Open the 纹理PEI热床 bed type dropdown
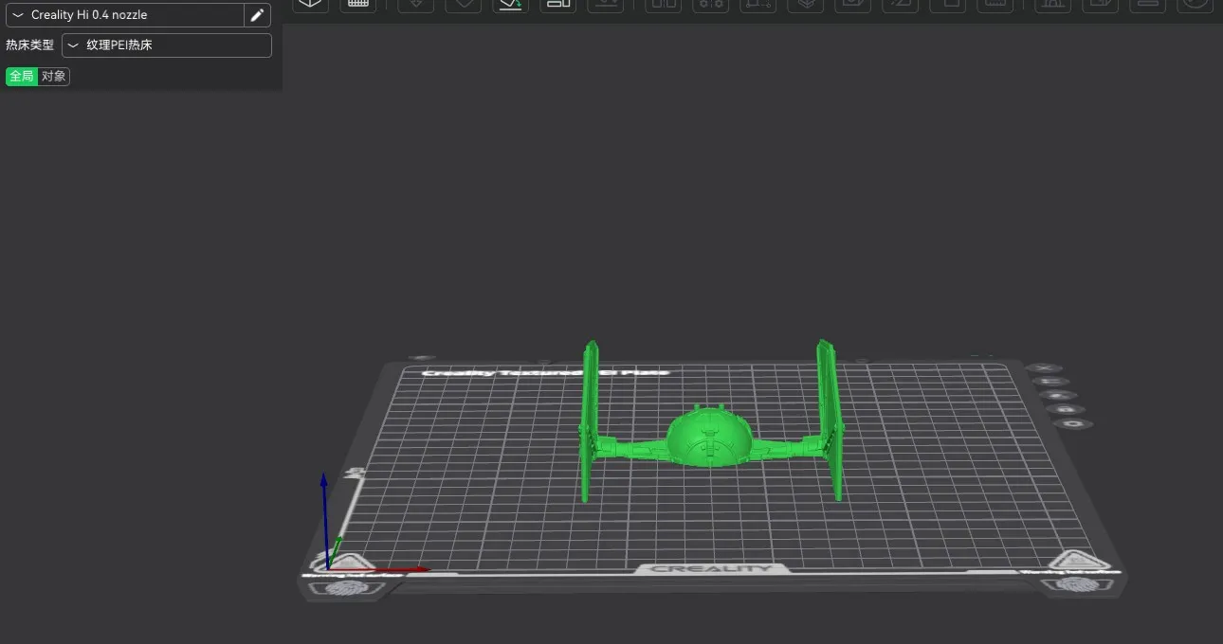 pyautogui.click(x=167, y=45)
